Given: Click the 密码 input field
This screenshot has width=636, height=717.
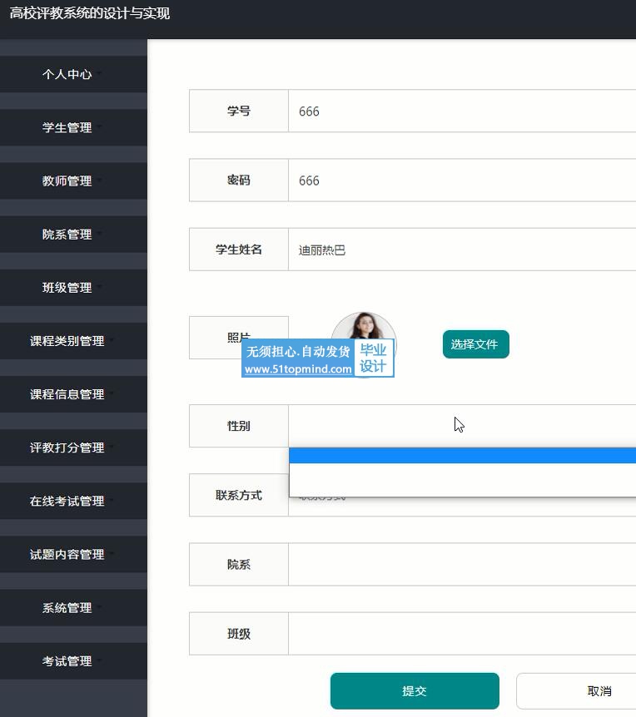Looking at the screenshot, I should 462,180.
